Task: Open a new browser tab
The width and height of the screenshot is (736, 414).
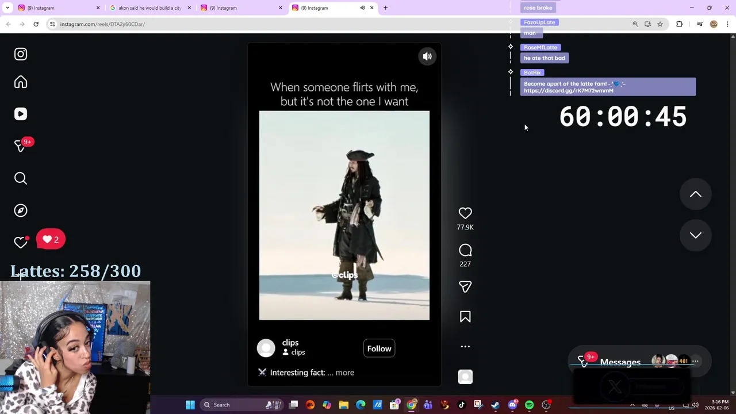Action: tap(385, 8)
